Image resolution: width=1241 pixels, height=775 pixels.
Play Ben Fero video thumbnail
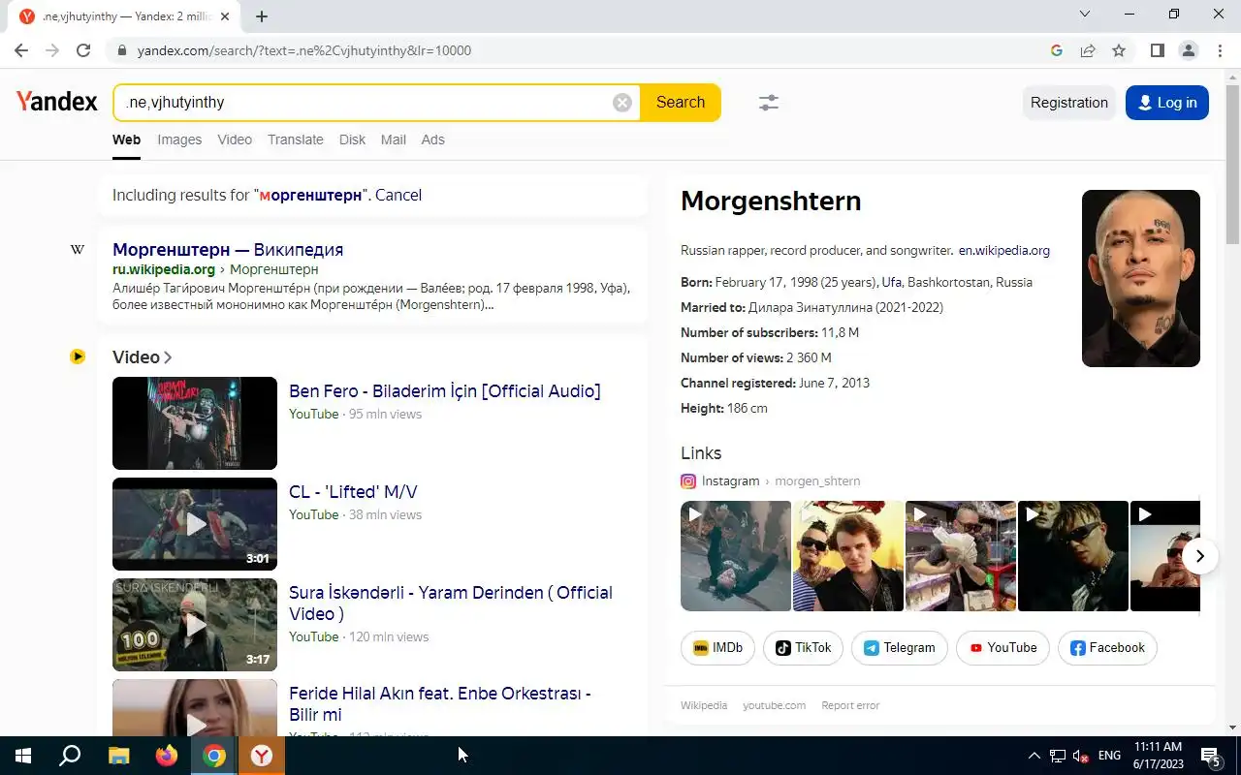[195, 423]
